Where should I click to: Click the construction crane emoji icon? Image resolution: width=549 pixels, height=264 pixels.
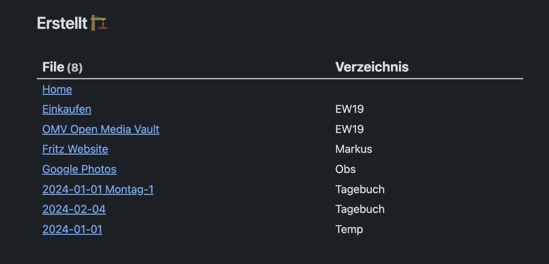coord(98,23)
